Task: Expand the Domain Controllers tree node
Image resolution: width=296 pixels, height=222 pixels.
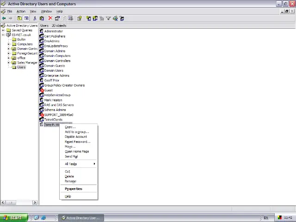Action: point(8,49)
